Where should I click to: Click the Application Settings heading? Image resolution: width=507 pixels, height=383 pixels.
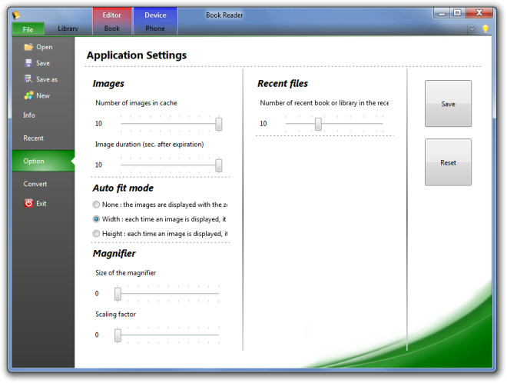(137, 55)
